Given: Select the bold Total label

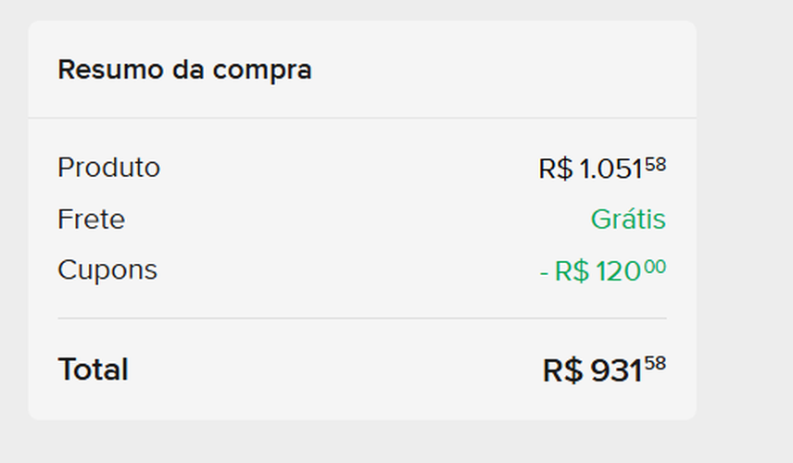Looking at the screenshot, I should tap(93, 369).
